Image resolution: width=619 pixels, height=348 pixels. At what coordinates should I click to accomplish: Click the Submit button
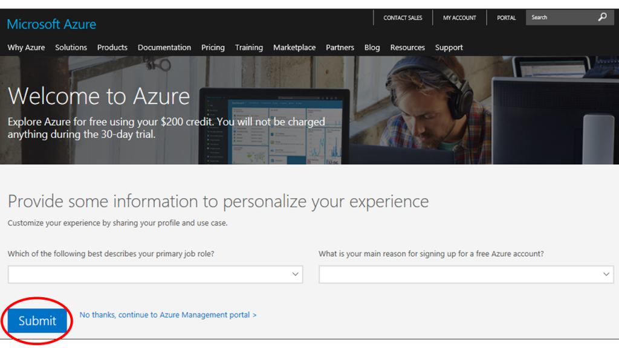click(x=36, y=321)
